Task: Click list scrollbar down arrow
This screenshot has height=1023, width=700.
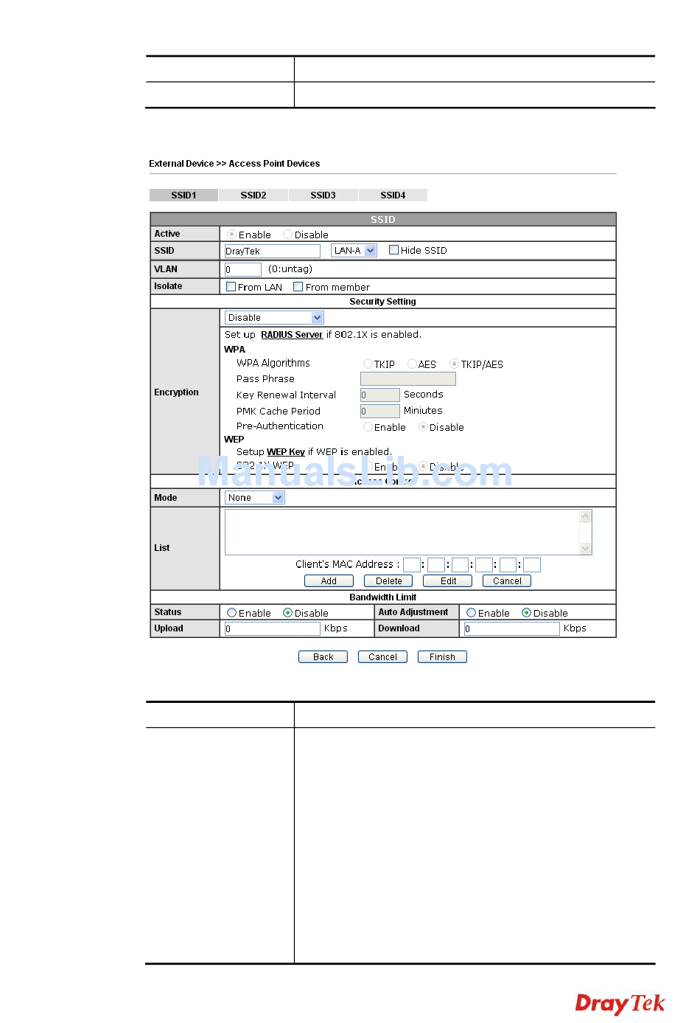Action: [x=586, y=548]
